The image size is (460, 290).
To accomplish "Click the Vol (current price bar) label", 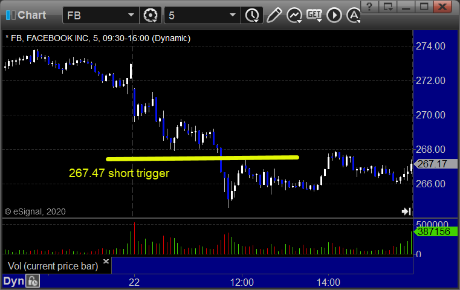I will pos(53,266).
